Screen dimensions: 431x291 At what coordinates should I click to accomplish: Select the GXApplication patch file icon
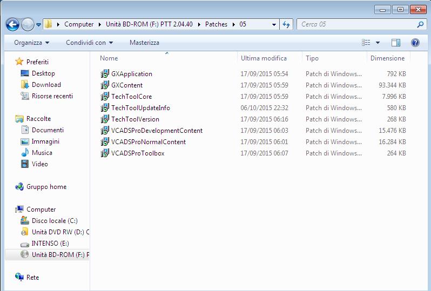point(105,73)
